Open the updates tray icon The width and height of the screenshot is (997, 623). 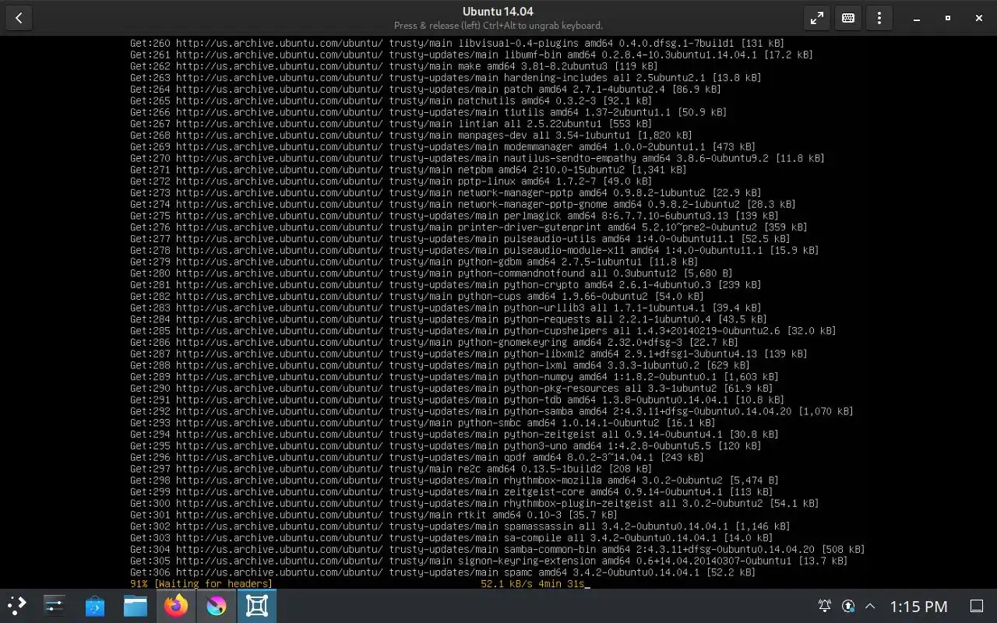848,606
